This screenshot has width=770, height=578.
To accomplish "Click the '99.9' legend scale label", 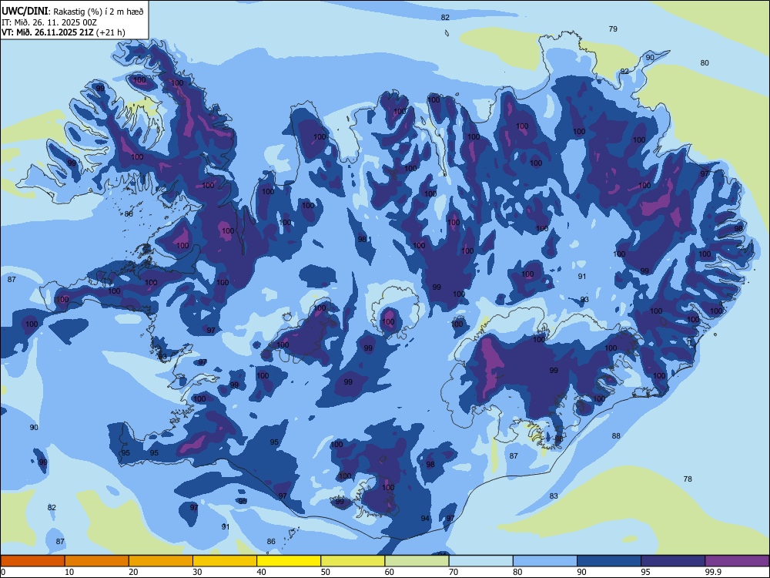I will (713, 572).
